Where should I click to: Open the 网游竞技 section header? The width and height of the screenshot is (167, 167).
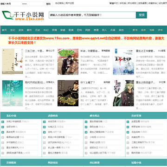pyautogui.click(x=53, y=163)
